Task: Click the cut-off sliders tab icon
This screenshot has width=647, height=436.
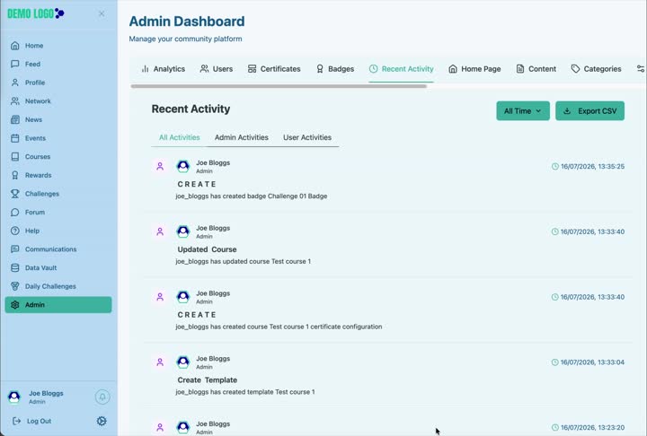Action: 641,69
